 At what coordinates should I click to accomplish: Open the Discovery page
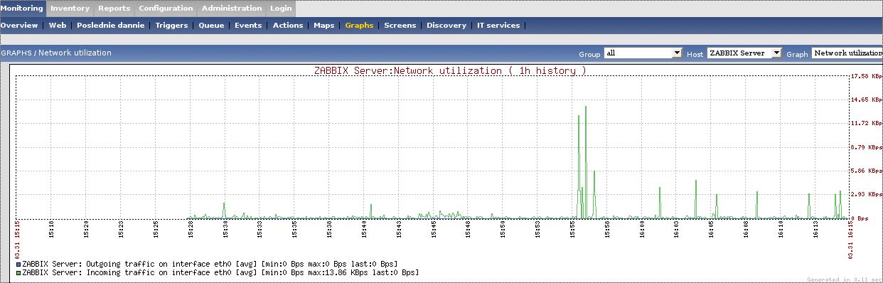pos(446,25)
